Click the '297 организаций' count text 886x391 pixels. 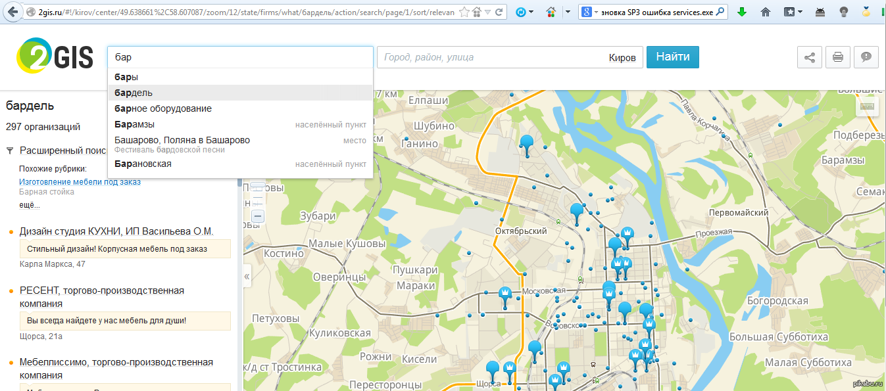pyautogui.click(x=43, y=127)
